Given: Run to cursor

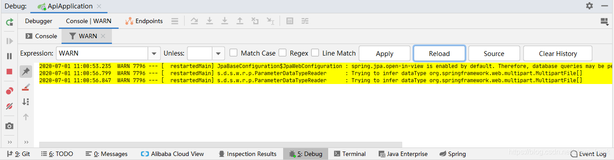Looking at the screenshot, I should 270,21.
